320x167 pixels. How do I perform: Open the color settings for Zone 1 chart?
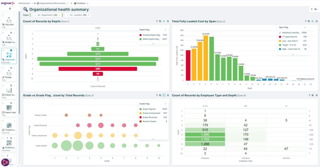click(168, 21)
